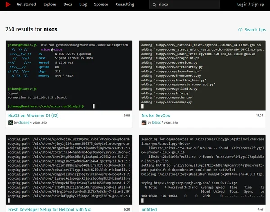The height and width of the screenshot is (212, 270).
Task: Open the Search tips link
Action: pos(255,30)
